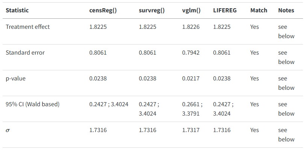Screen dimensions: 306x150
Task: Click "see below" note in Treatment effect row
Action: [286, 31]
